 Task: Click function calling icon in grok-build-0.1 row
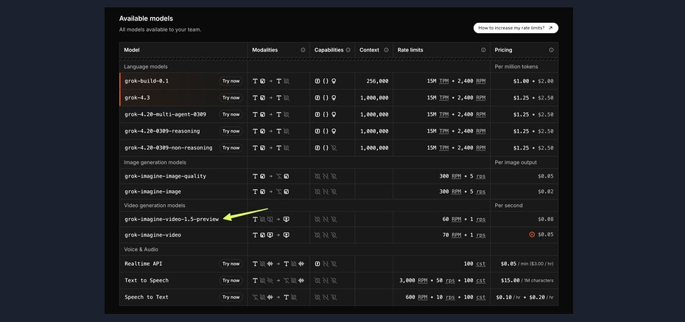(317, 81)
